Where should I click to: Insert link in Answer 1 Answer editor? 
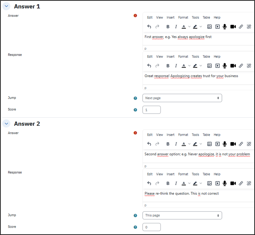(x=241, y=27)
